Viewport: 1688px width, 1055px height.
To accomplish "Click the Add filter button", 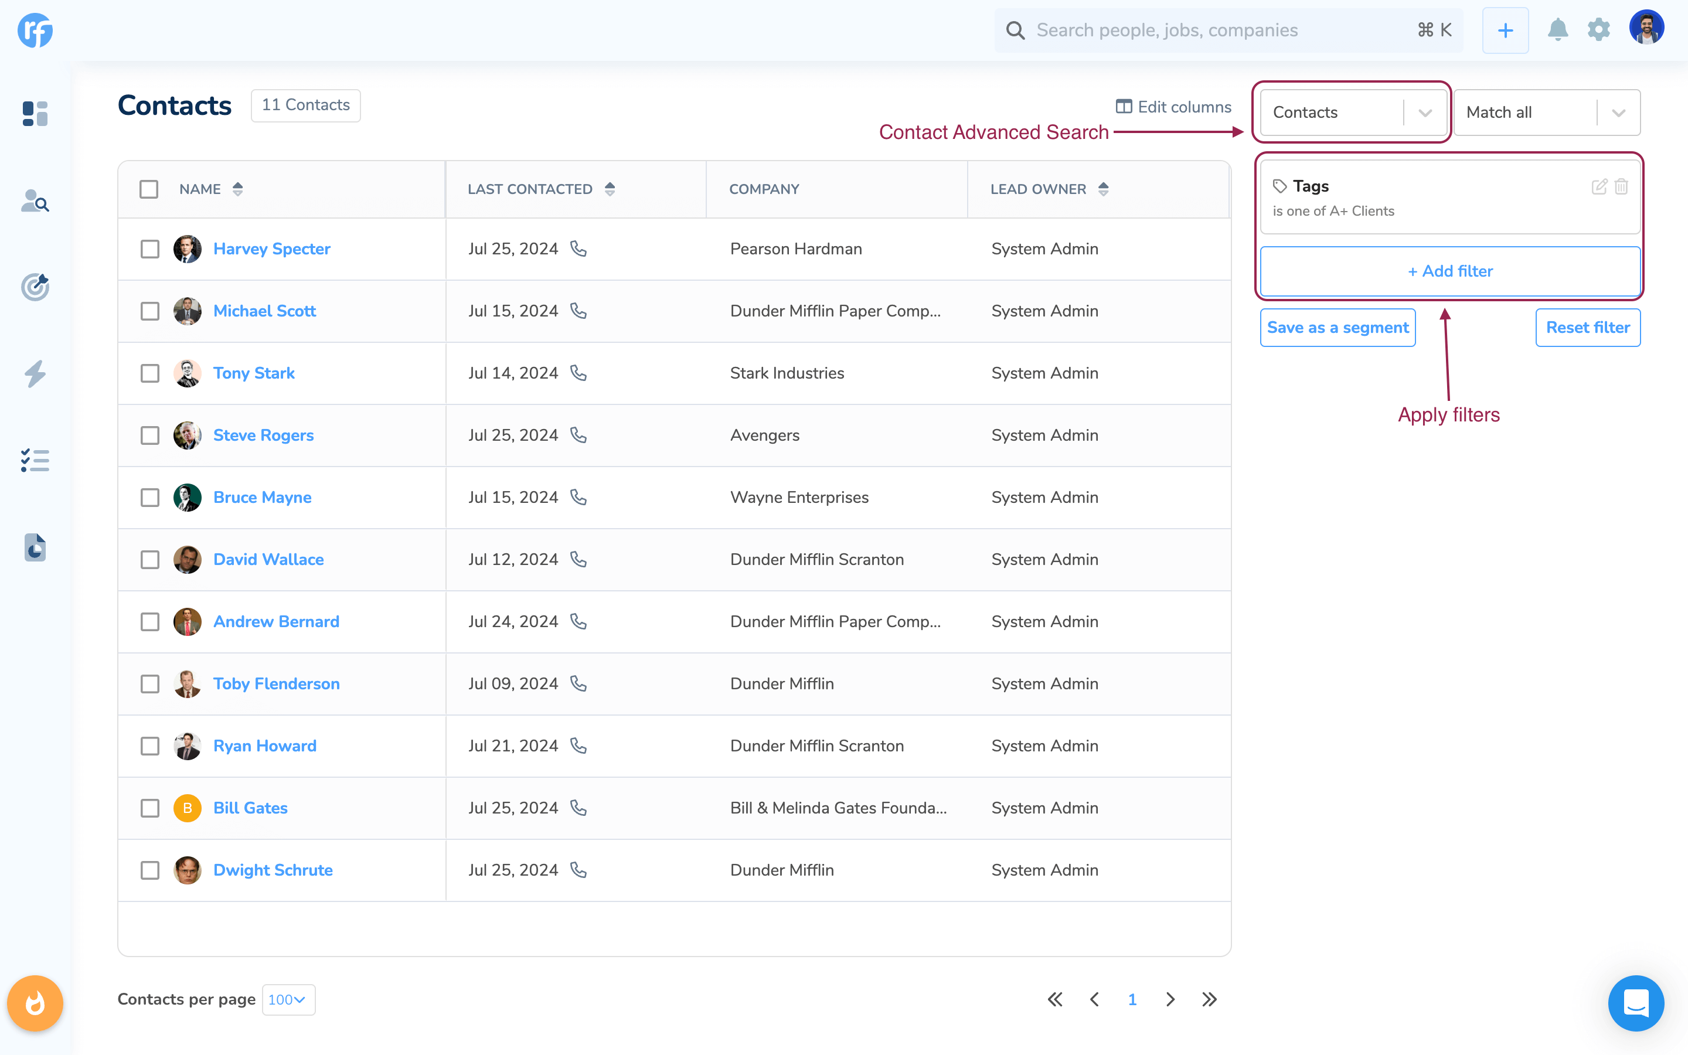I will click(x=1449, y=271).
